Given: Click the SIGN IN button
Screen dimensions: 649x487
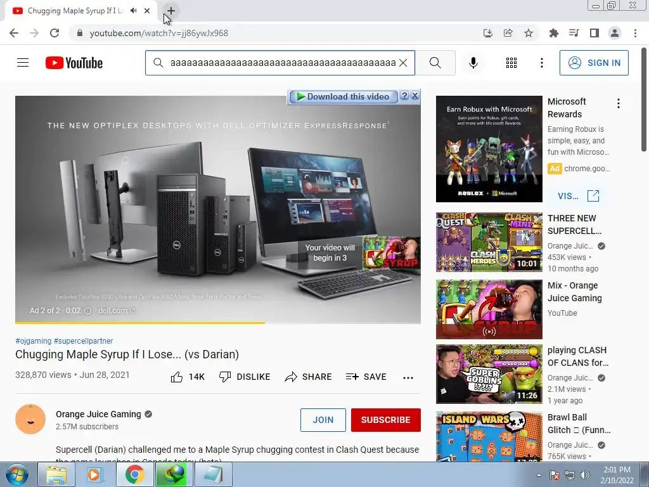Looking at the screenshot, I should point(593,63).
